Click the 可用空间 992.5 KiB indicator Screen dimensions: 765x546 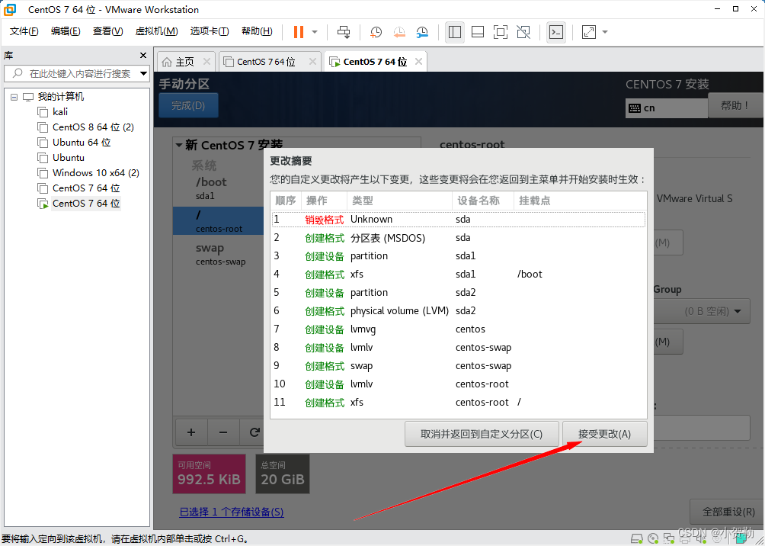(209, 474)
